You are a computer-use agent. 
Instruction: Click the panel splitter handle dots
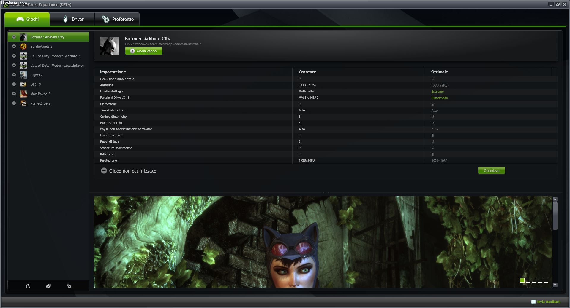click(x=326, y=193)
